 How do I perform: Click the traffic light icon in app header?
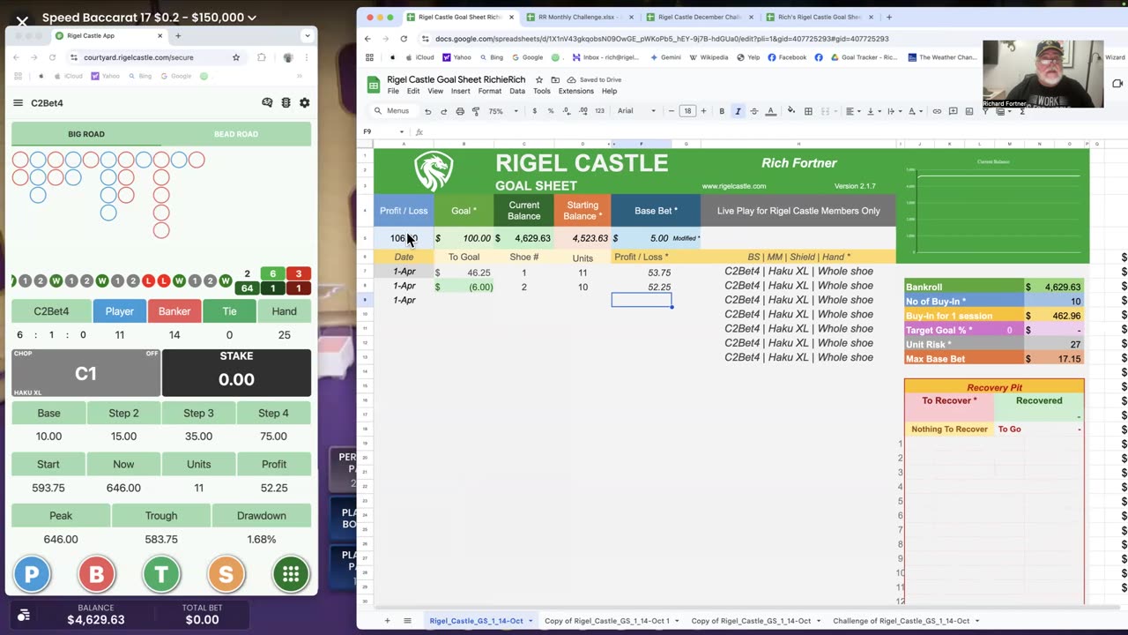(286, 103)
